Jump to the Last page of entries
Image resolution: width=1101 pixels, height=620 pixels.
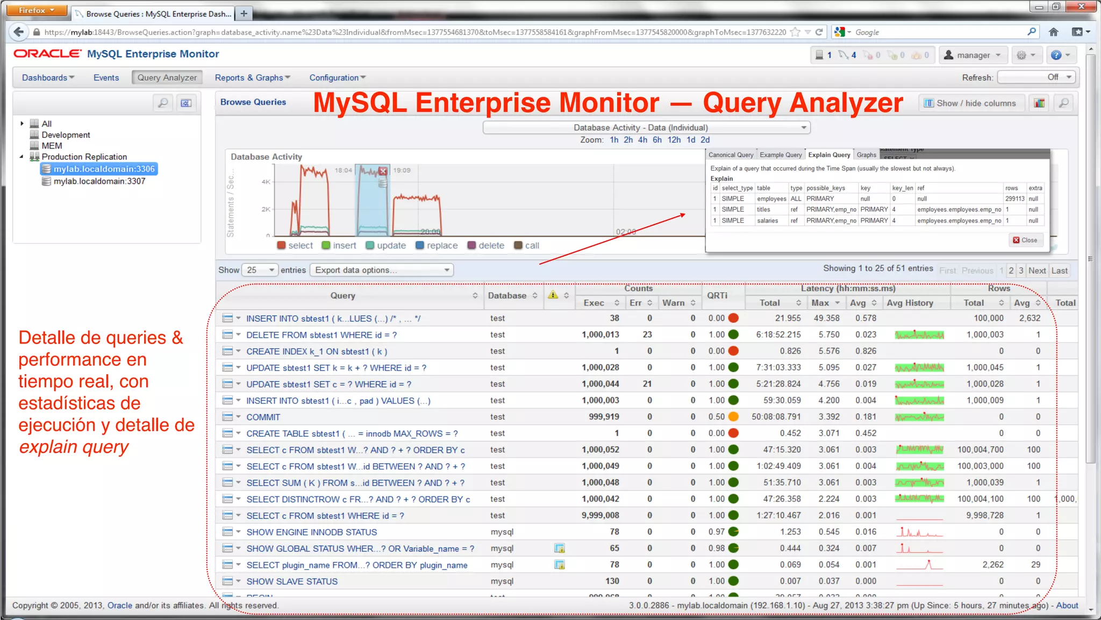pos(1060,270)
